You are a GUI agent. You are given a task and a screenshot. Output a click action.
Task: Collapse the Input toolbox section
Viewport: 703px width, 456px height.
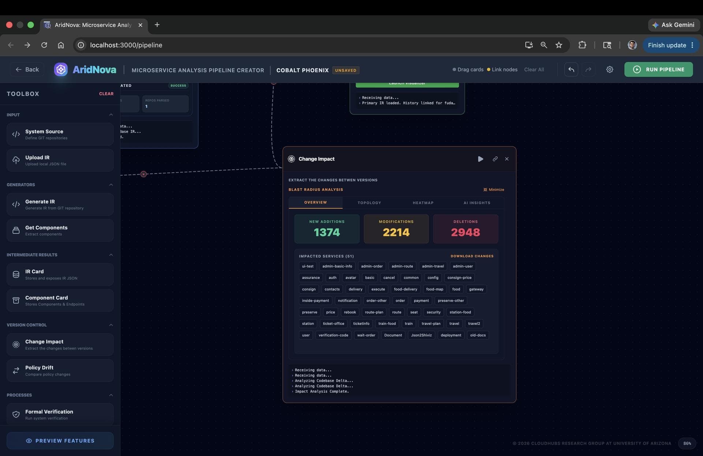coord(111,115)
